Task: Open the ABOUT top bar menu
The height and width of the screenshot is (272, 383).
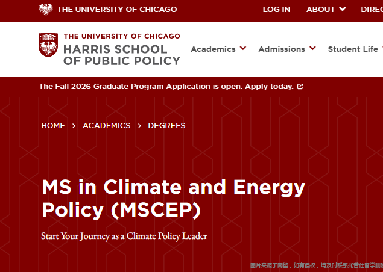Action: 320,9
